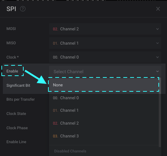Choose 03. Channel 3 from the list

pos(104,136)
